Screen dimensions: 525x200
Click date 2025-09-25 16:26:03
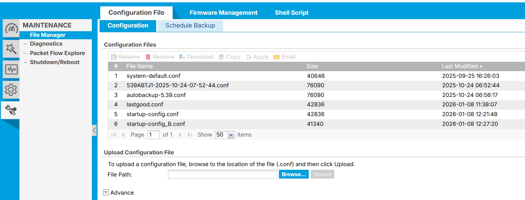click(471, 76)
